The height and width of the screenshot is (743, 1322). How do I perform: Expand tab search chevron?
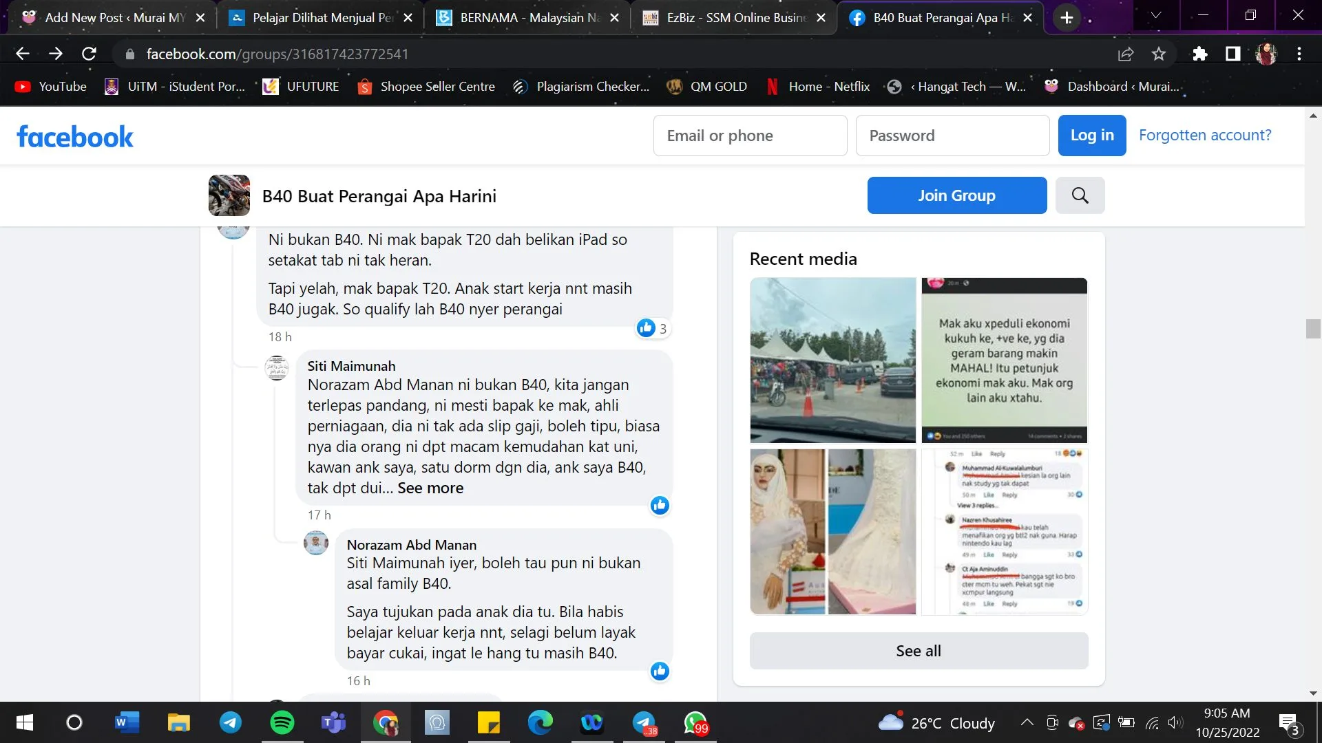(1156, 15)
